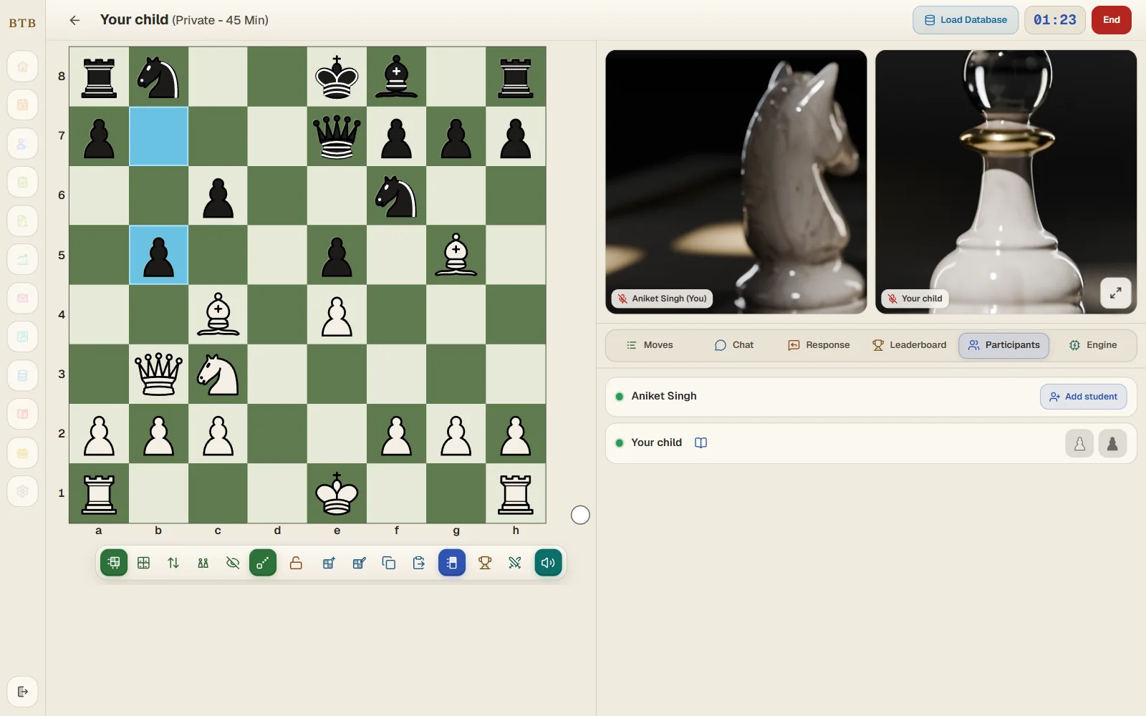Screen dimensions: 1146x716
Task: Go back using the left arrow
Action: [x=74, y=20]
